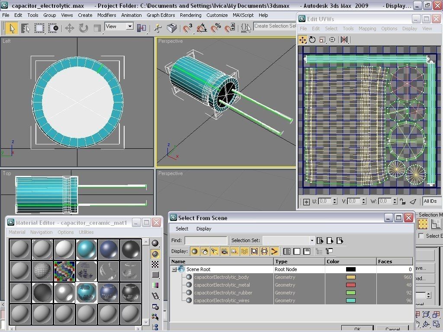Click the Select and Manipulate icon
This screenshot has height=332, width=443.
(157, 28)
